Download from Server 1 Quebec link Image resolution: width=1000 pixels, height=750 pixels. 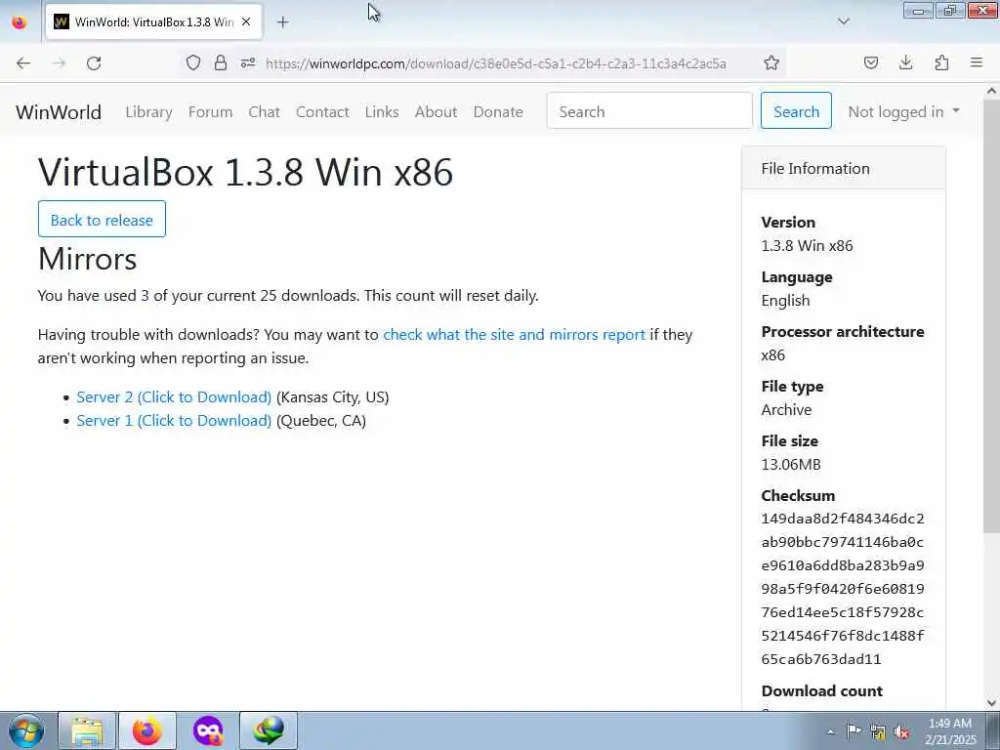click(x=174, y=420)
